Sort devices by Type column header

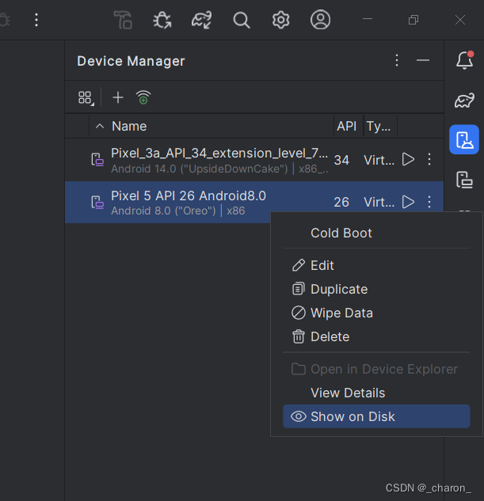click(x=379, y=126)
